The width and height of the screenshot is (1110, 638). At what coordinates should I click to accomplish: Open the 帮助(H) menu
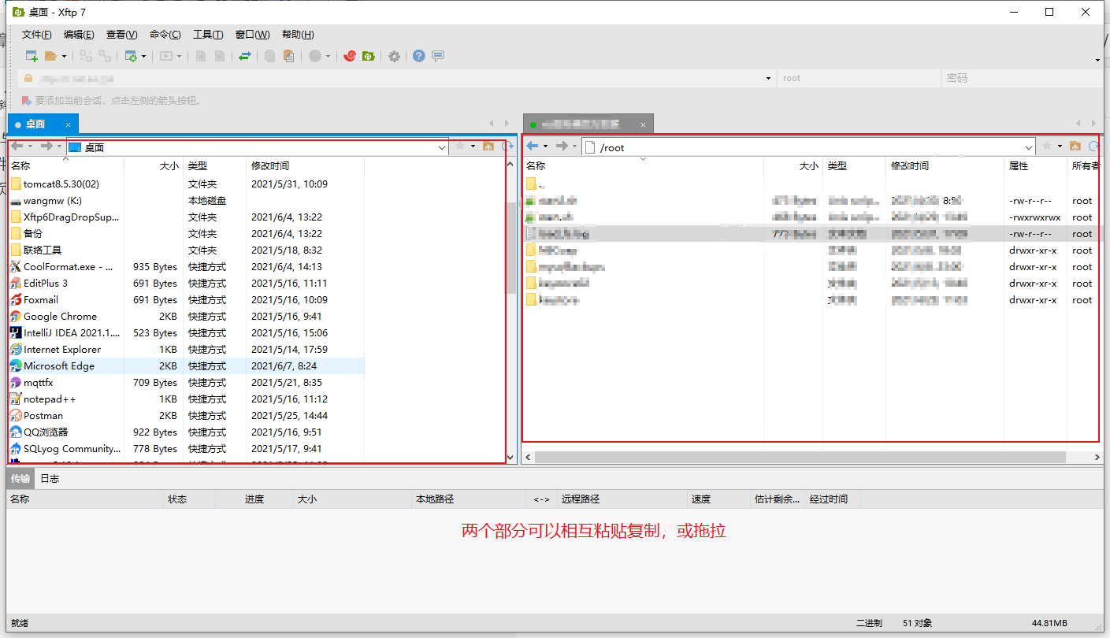click(298, 35)
